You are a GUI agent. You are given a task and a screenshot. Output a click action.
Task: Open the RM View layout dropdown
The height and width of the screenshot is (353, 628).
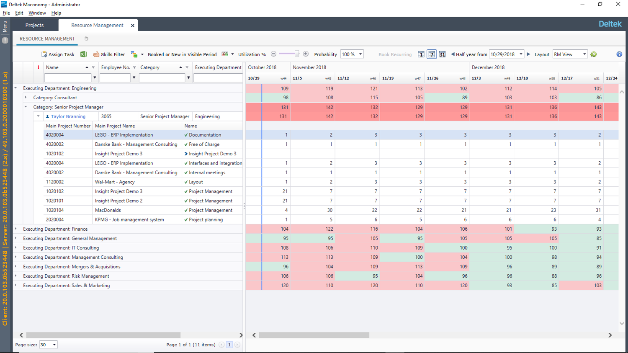coord(584,54)
